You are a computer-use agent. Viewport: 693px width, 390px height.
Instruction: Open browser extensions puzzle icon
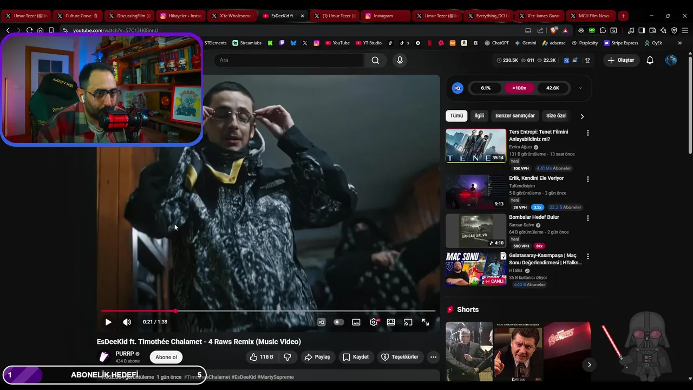pos(603,30)
